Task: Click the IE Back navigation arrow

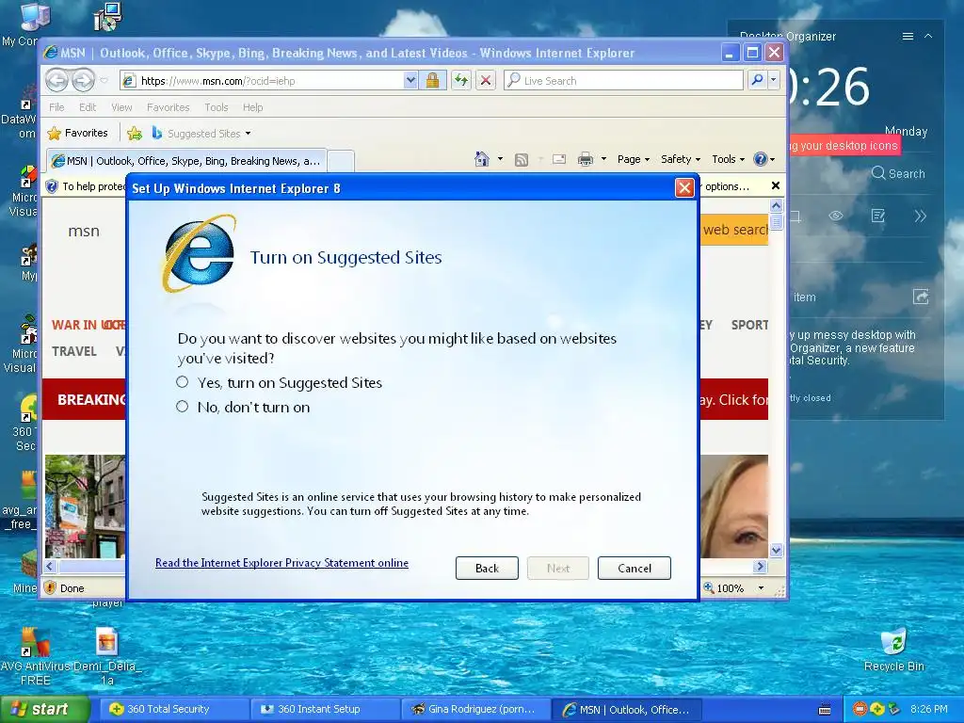Action: (57, 80)
